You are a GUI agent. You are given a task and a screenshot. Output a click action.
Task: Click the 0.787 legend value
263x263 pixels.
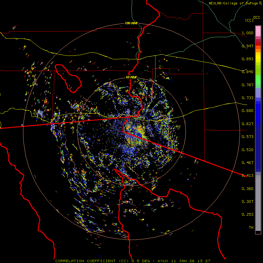tap(248, 85)
